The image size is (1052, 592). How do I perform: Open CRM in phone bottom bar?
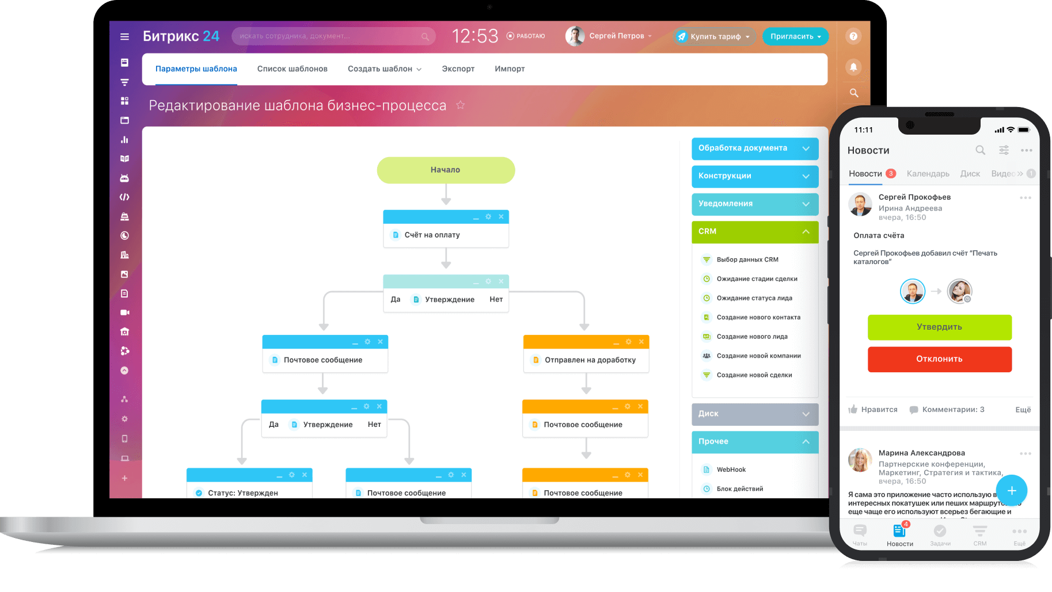tap(980, 534)
